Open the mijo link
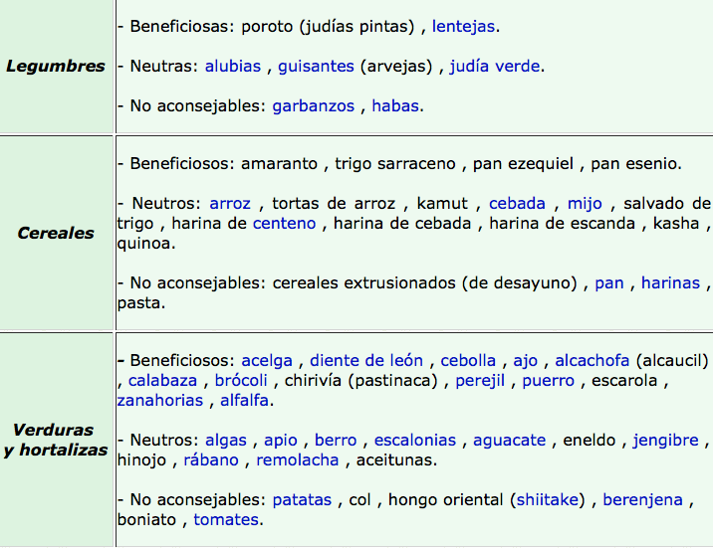The height and width of the screenshot is (548, 713). click(x=585, y=204)
